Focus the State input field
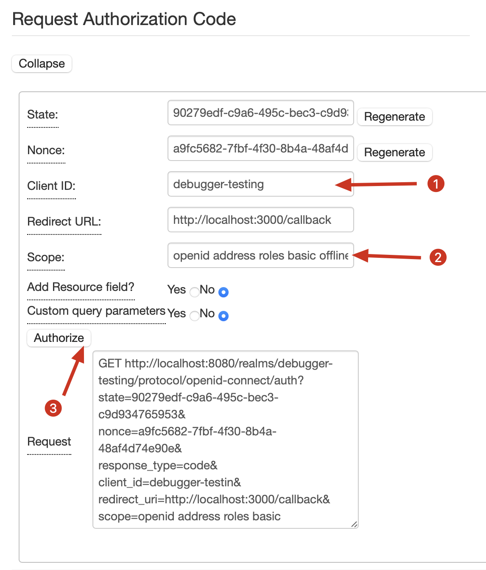486x570 pixels. (260, 113)
